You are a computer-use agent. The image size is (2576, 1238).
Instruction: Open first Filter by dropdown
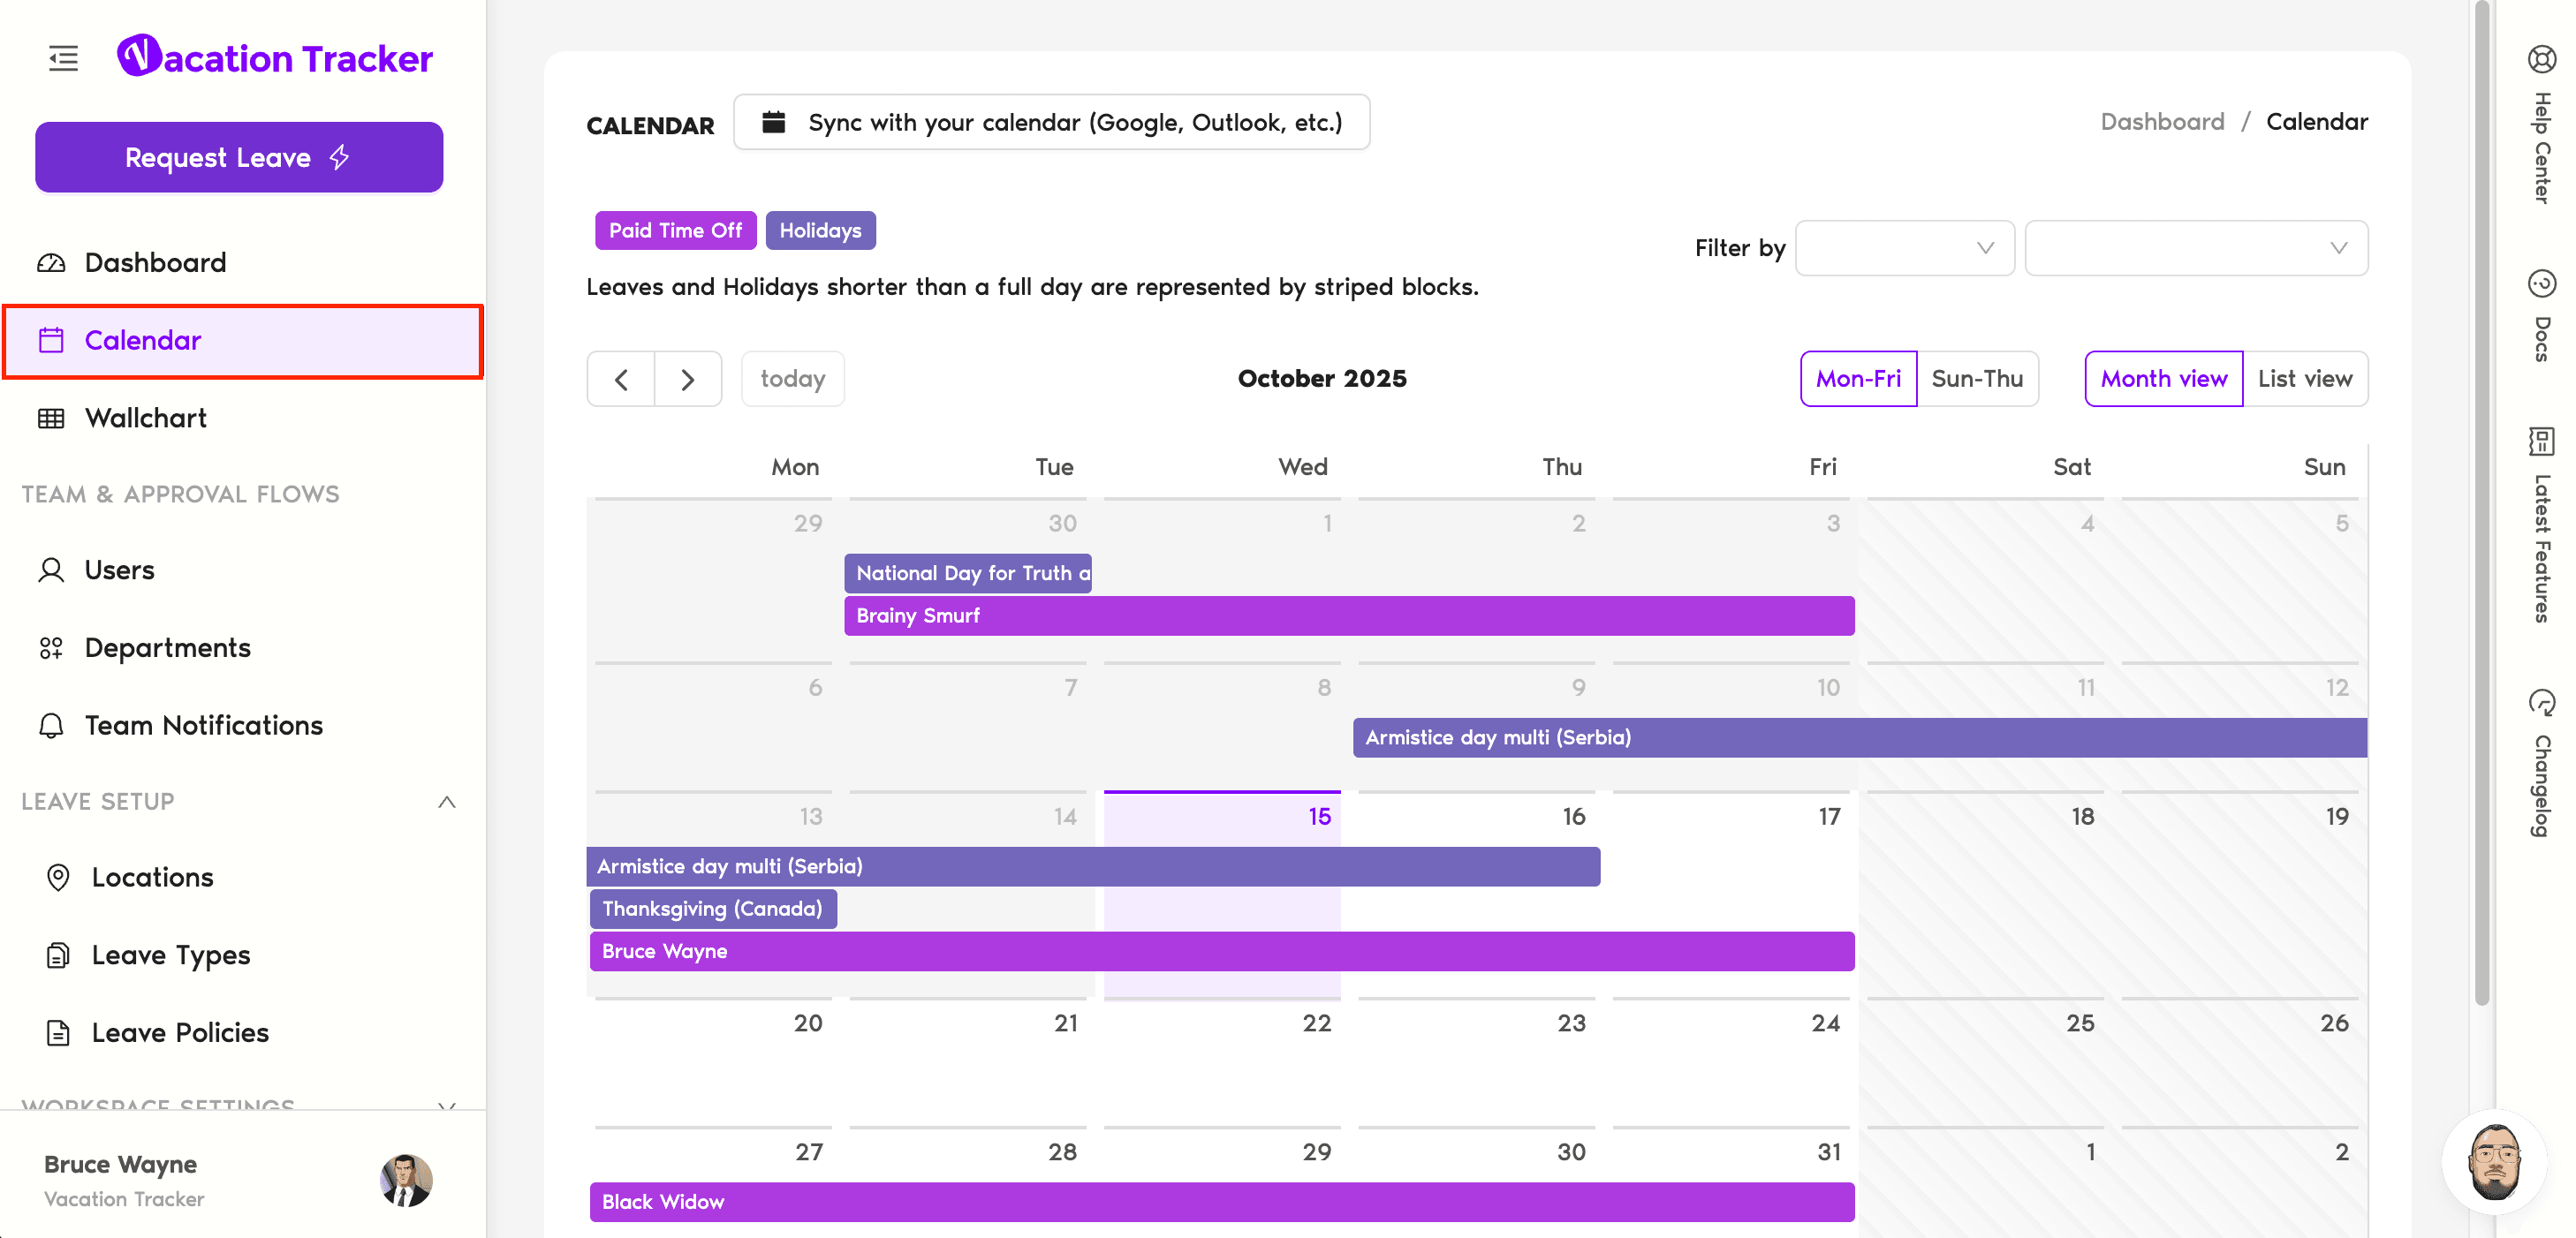point(1904,248)
